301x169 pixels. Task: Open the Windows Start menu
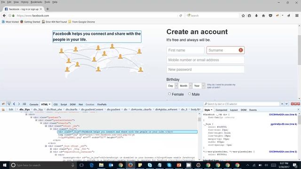click(5, 165)
